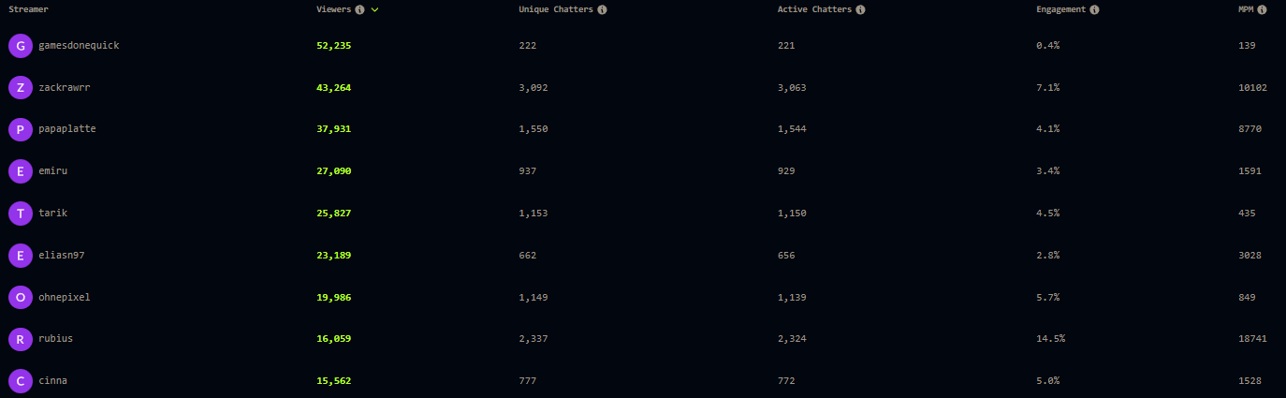Viewport: 1286px width, 398px height.
Task: Click the unique chatters value 662
Action: coord(527,255)
